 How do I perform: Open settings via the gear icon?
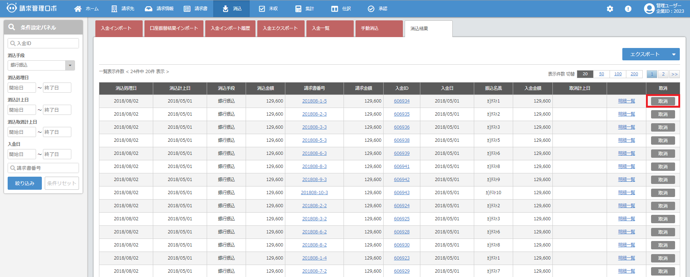click(610, 9)
